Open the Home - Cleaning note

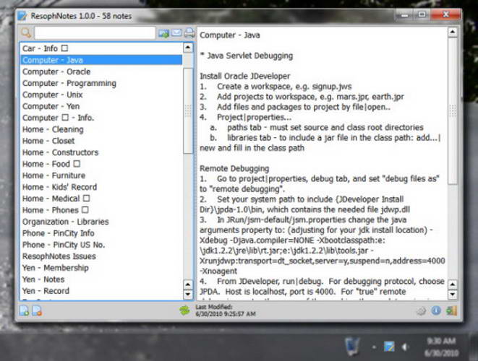pyautogui.click(x=101, y=129)
